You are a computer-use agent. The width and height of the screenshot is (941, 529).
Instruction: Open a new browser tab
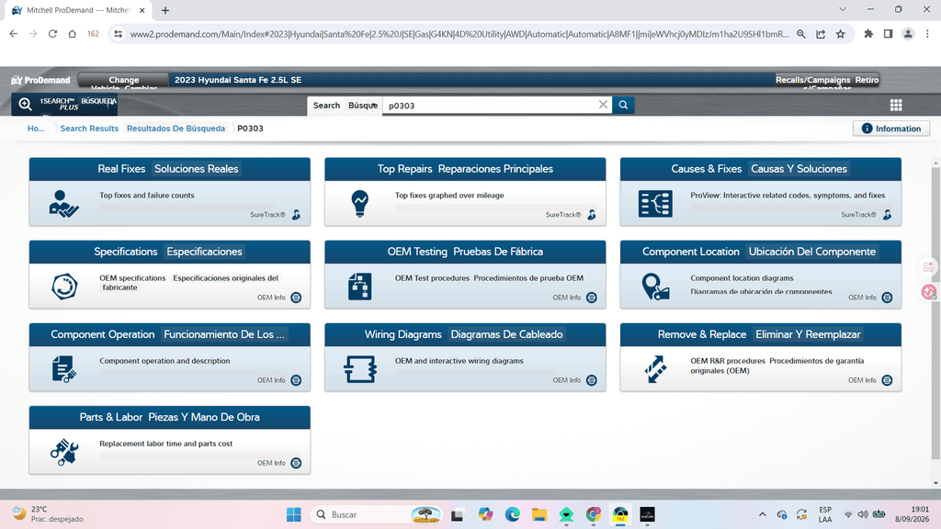[165, 10]
